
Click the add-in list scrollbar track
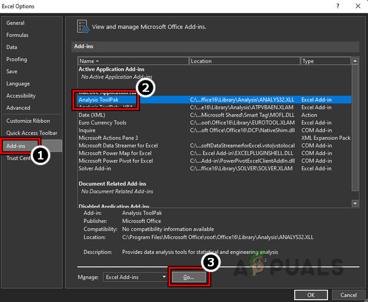tap(355, 132)
